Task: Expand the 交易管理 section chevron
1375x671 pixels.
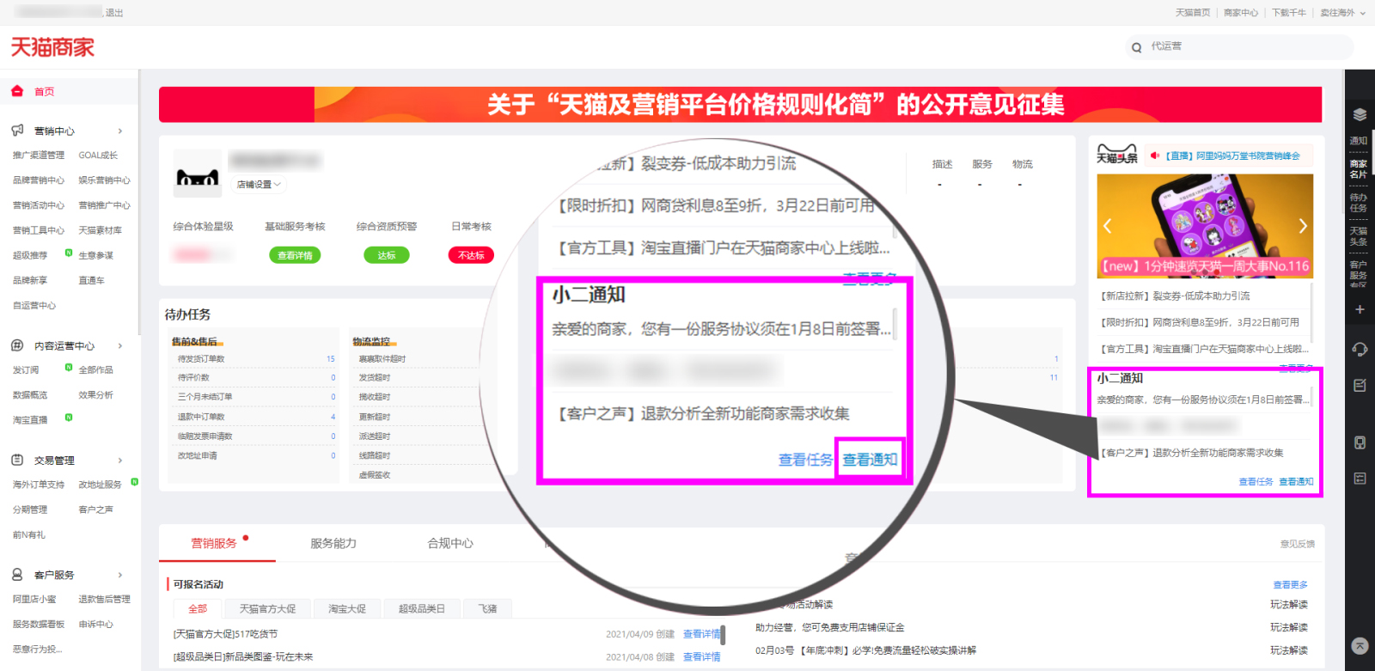Action: pos(120,461)
